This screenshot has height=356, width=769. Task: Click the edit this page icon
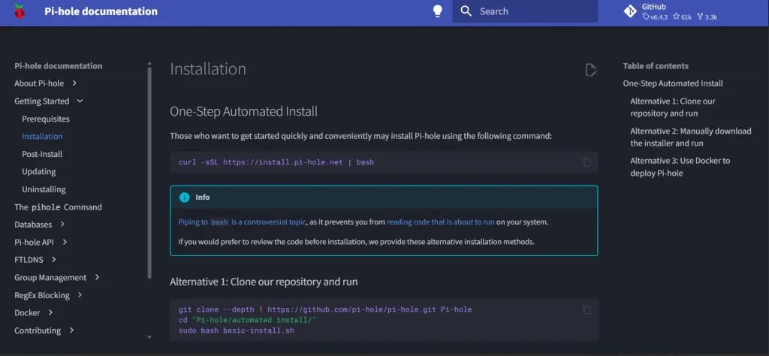pos(591,70)
